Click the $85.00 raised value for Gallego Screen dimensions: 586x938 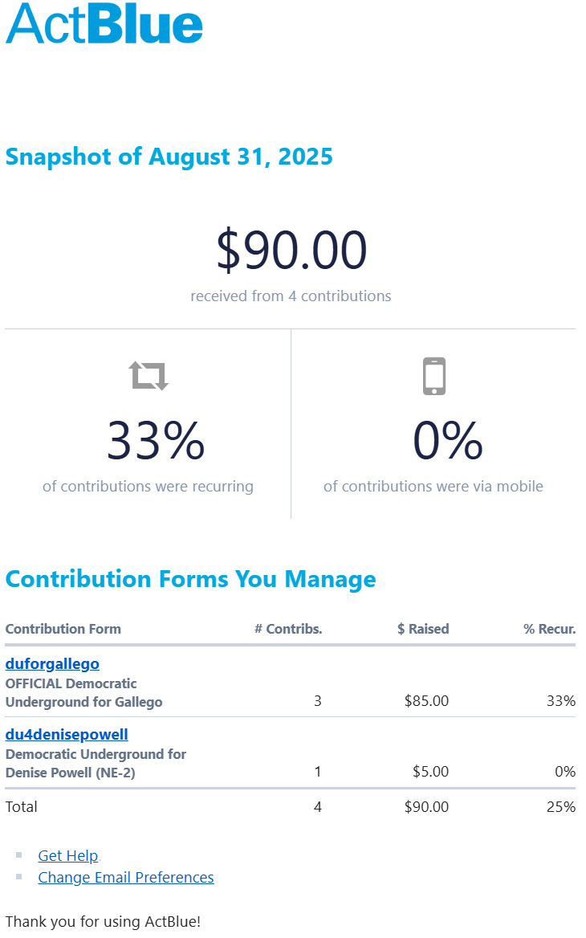[x=426, y=701]
